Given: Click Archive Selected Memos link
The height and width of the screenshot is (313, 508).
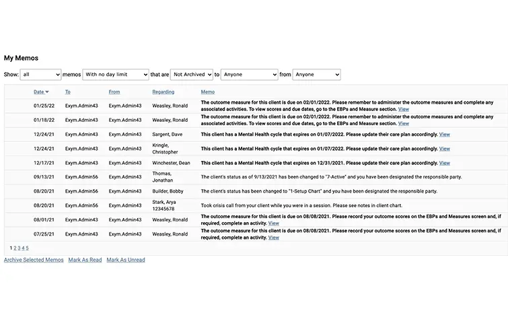Looking at the screenshot, I should click(x=34, y=260).
